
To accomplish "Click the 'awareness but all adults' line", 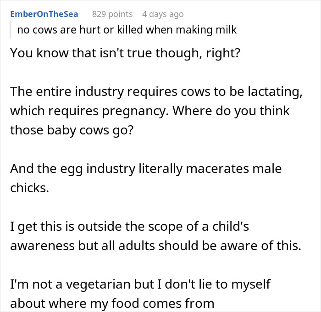I will [155, 246].
